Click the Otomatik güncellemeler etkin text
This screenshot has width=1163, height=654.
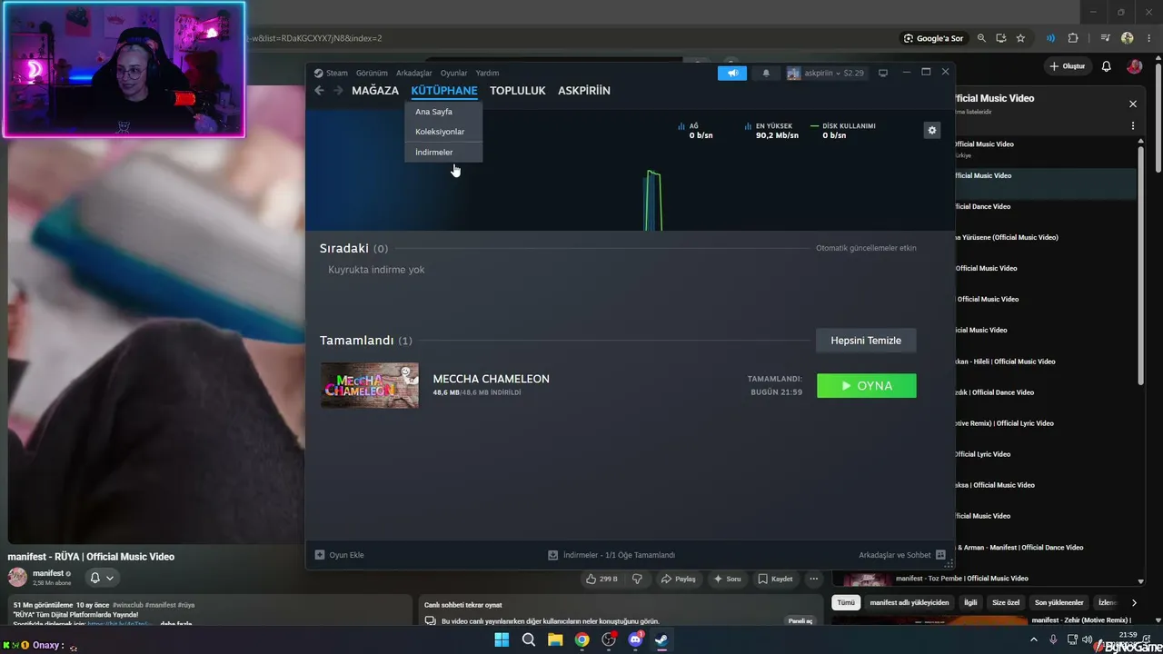point(866,248)
